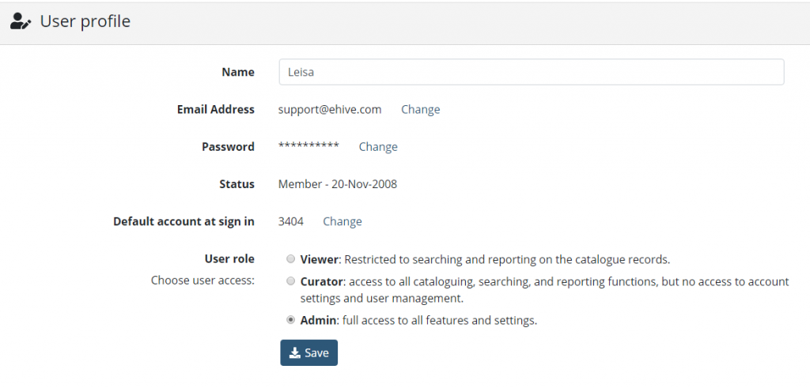810x388 pixels.
Task: Click the Name field label
Action: [x=238, y=72]
